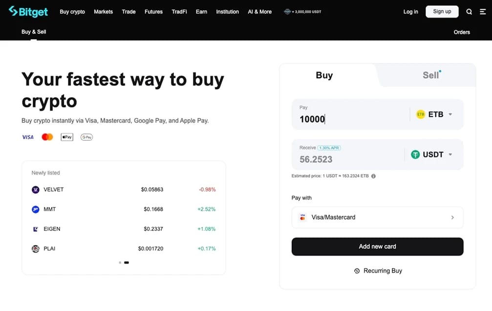Open the ETB pay currency dropdown
This screenshot has height=311, width=492.
point(434,114)
